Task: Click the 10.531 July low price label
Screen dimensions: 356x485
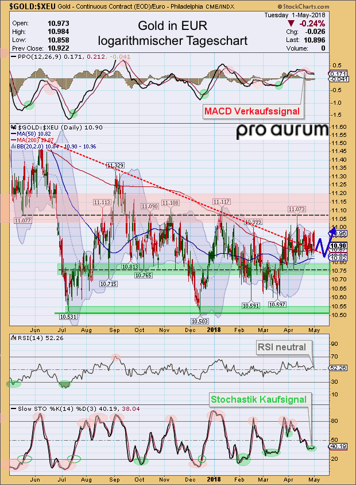Action: 68,316
